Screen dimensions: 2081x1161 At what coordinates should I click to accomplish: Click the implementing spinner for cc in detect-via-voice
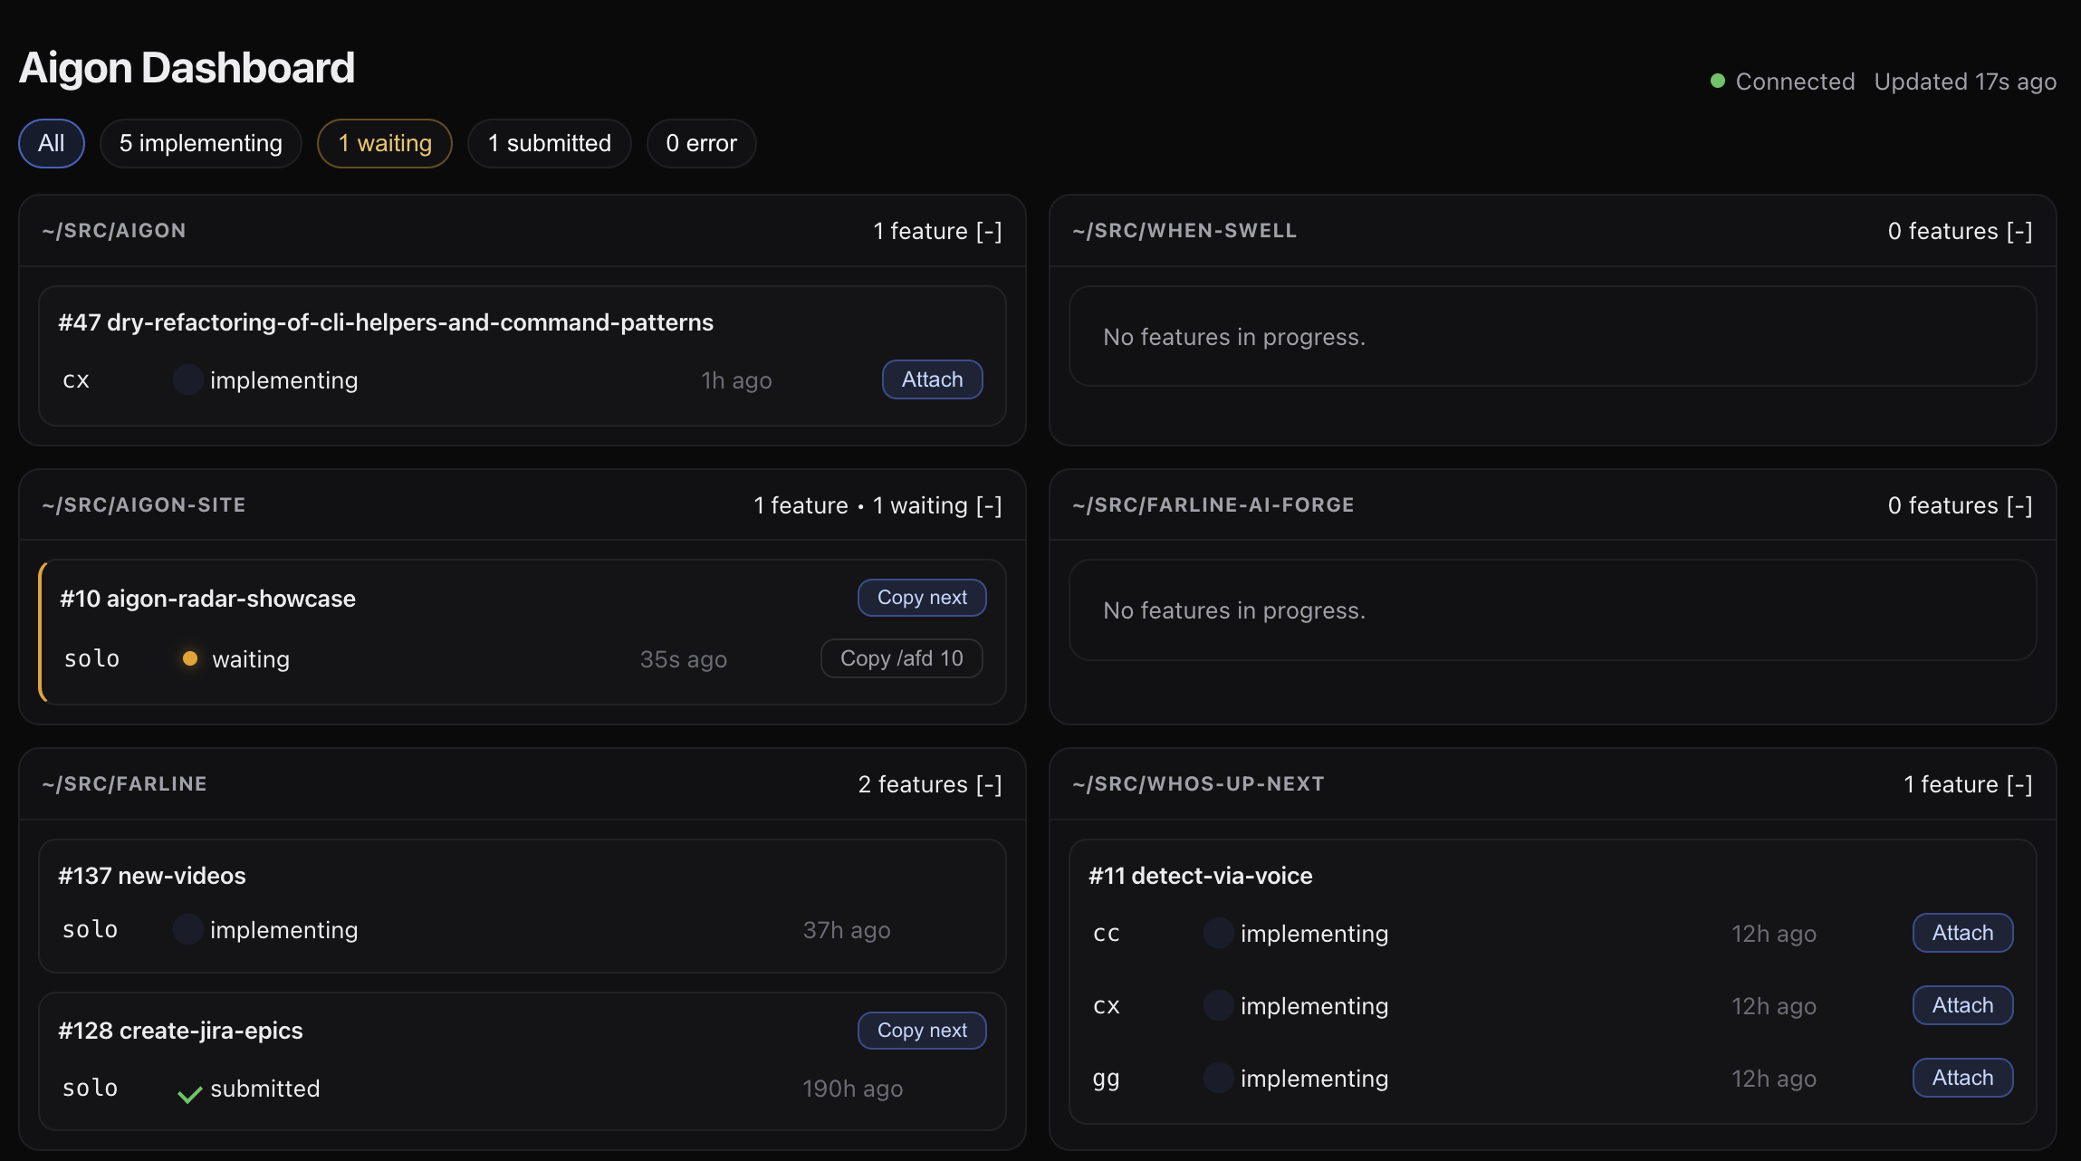tap(1218, 933)
